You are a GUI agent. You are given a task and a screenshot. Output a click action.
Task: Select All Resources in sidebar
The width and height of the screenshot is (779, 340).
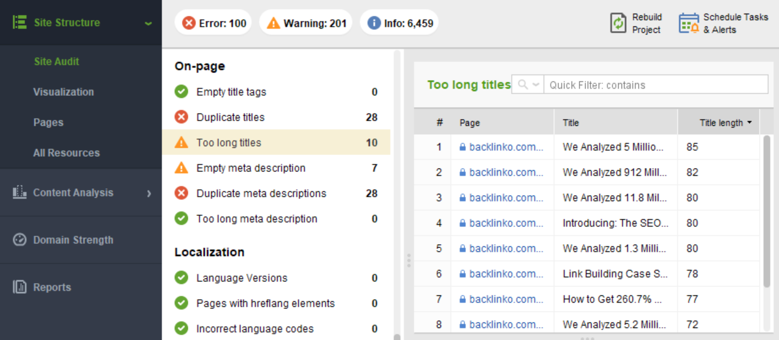pos(67,153)
